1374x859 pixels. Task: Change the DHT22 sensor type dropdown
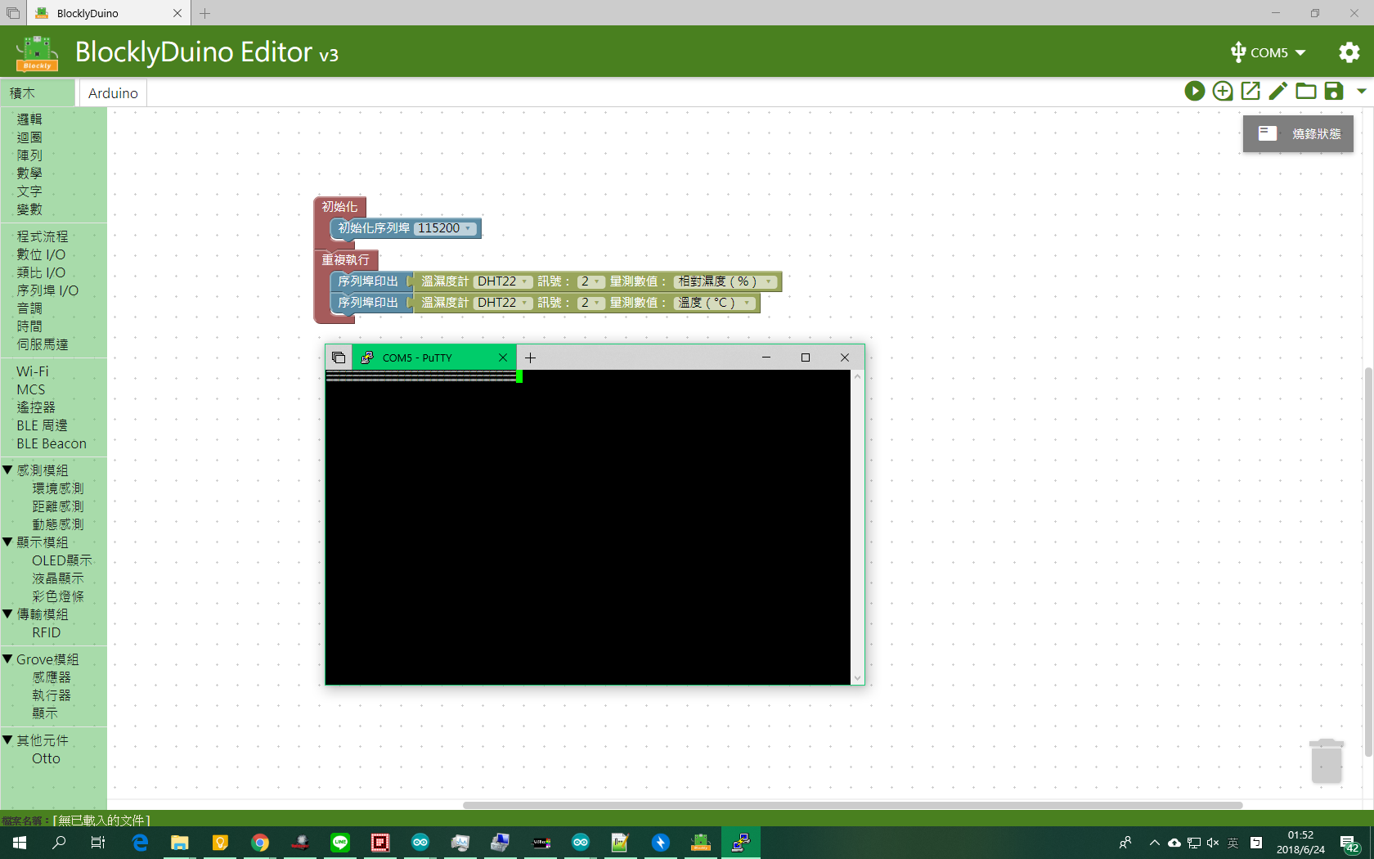pyautogui.click(x=502, y=281)
